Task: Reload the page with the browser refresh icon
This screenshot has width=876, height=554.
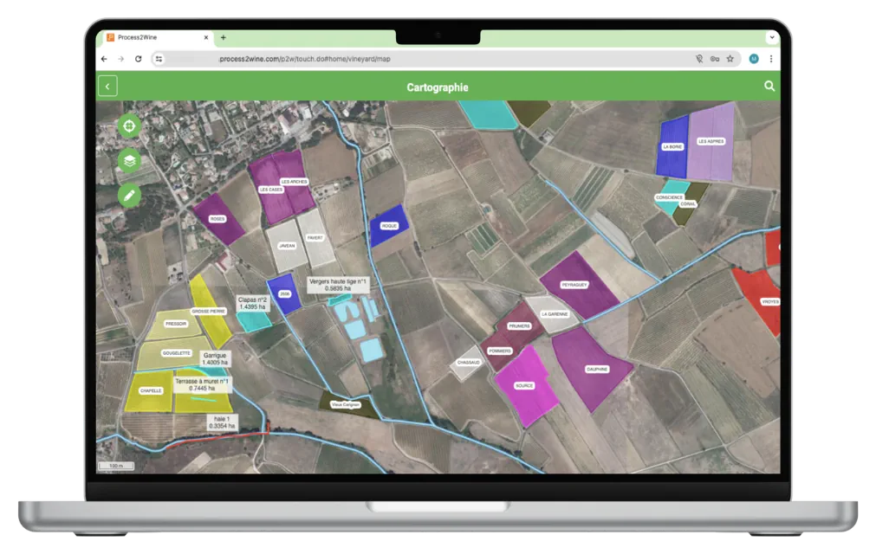Action: click(x=138, y=59)
